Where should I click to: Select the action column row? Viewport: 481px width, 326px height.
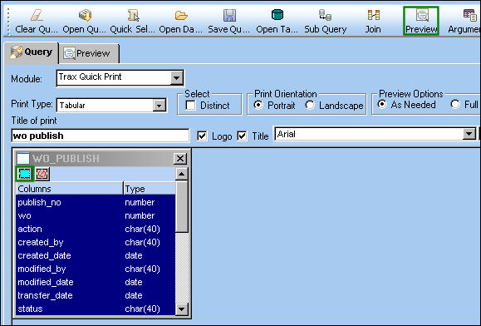click(96, 229)
